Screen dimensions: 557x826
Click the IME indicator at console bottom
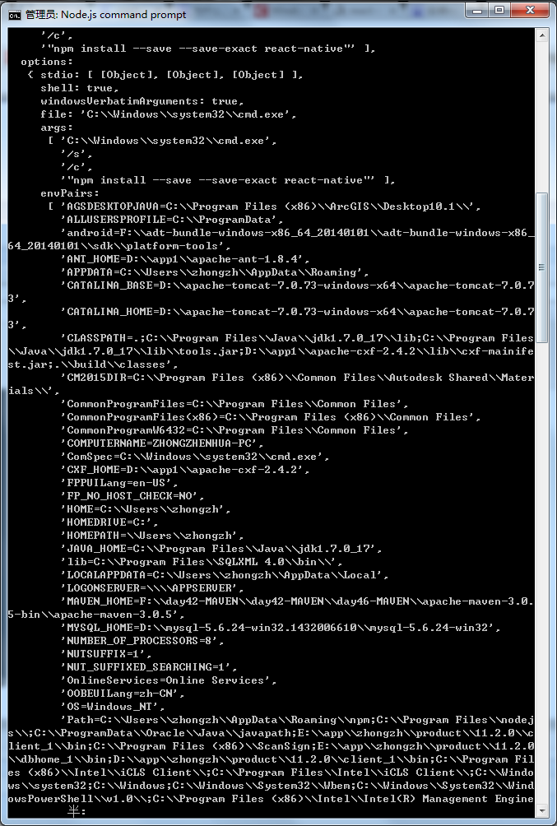(77, 812)
